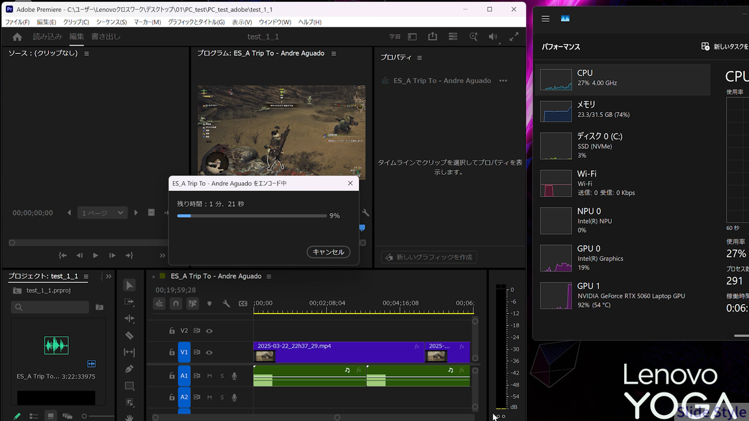
Task: Click the encoding progress bar
Action: point(252,216)
